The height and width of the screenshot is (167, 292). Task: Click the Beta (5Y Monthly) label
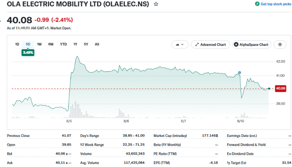pos(167,145)
